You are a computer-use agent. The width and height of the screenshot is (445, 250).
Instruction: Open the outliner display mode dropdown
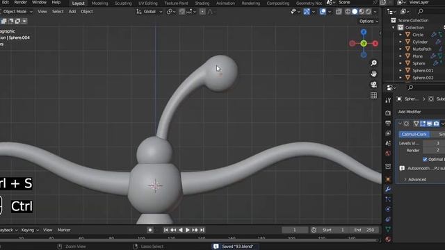click(405, 11)
